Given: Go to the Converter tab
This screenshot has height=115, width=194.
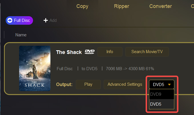Looking at the screenshot, I should pos(160,6).
